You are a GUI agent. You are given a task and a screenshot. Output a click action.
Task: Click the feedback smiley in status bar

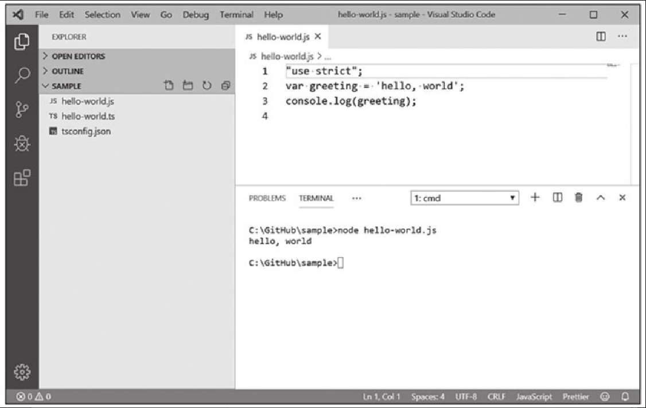604,397
